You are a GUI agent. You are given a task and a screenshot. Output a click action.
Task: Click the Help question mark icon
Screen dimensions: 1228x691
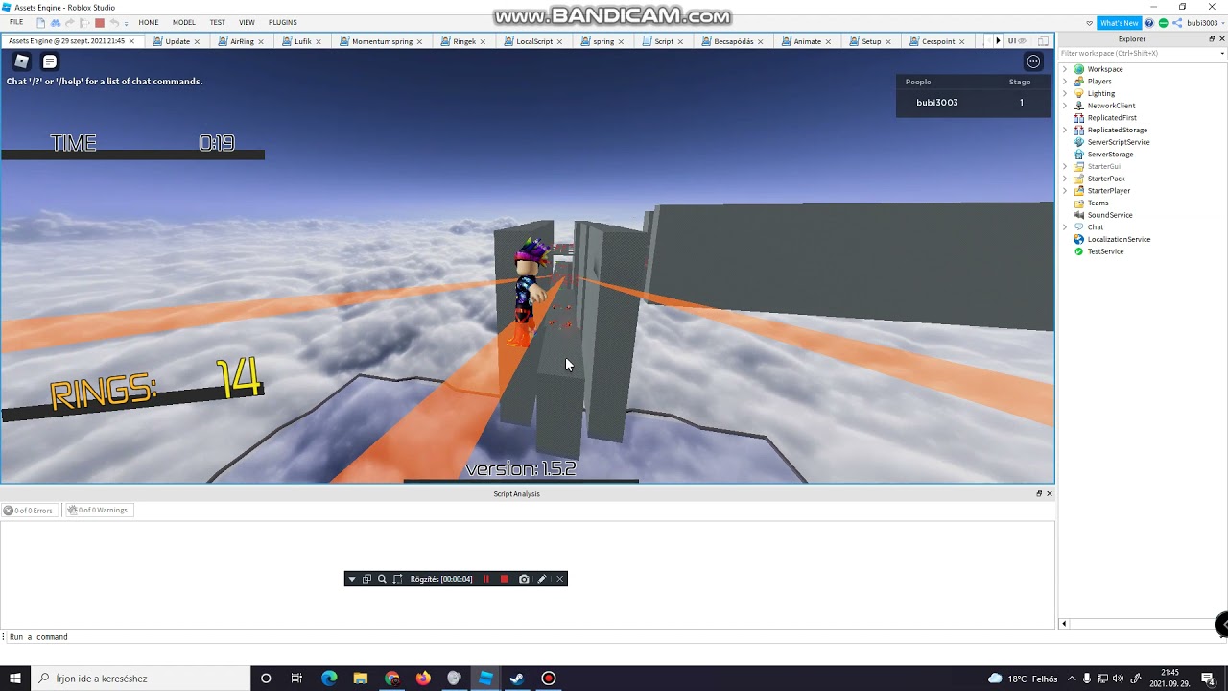tap(1149, 23)
